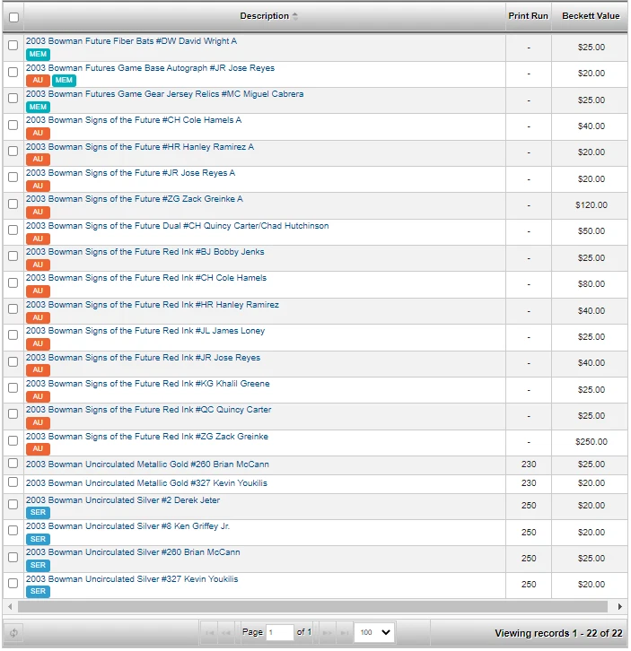Check the Red Ink Jose Reyes row
This screenshot has height=651, width=631.
[13, 361]
